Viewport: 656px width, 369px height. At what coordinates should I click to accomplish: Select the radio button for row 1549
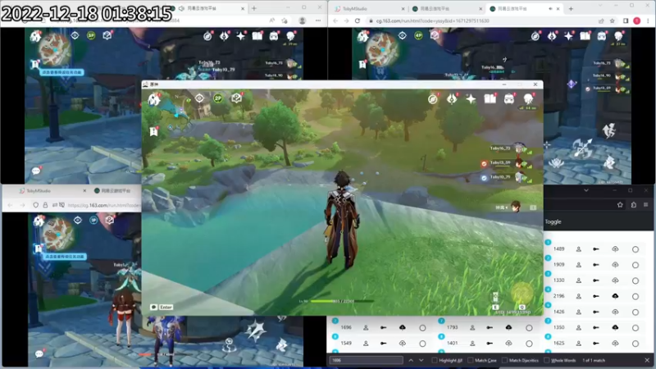(x=422, y=344)
